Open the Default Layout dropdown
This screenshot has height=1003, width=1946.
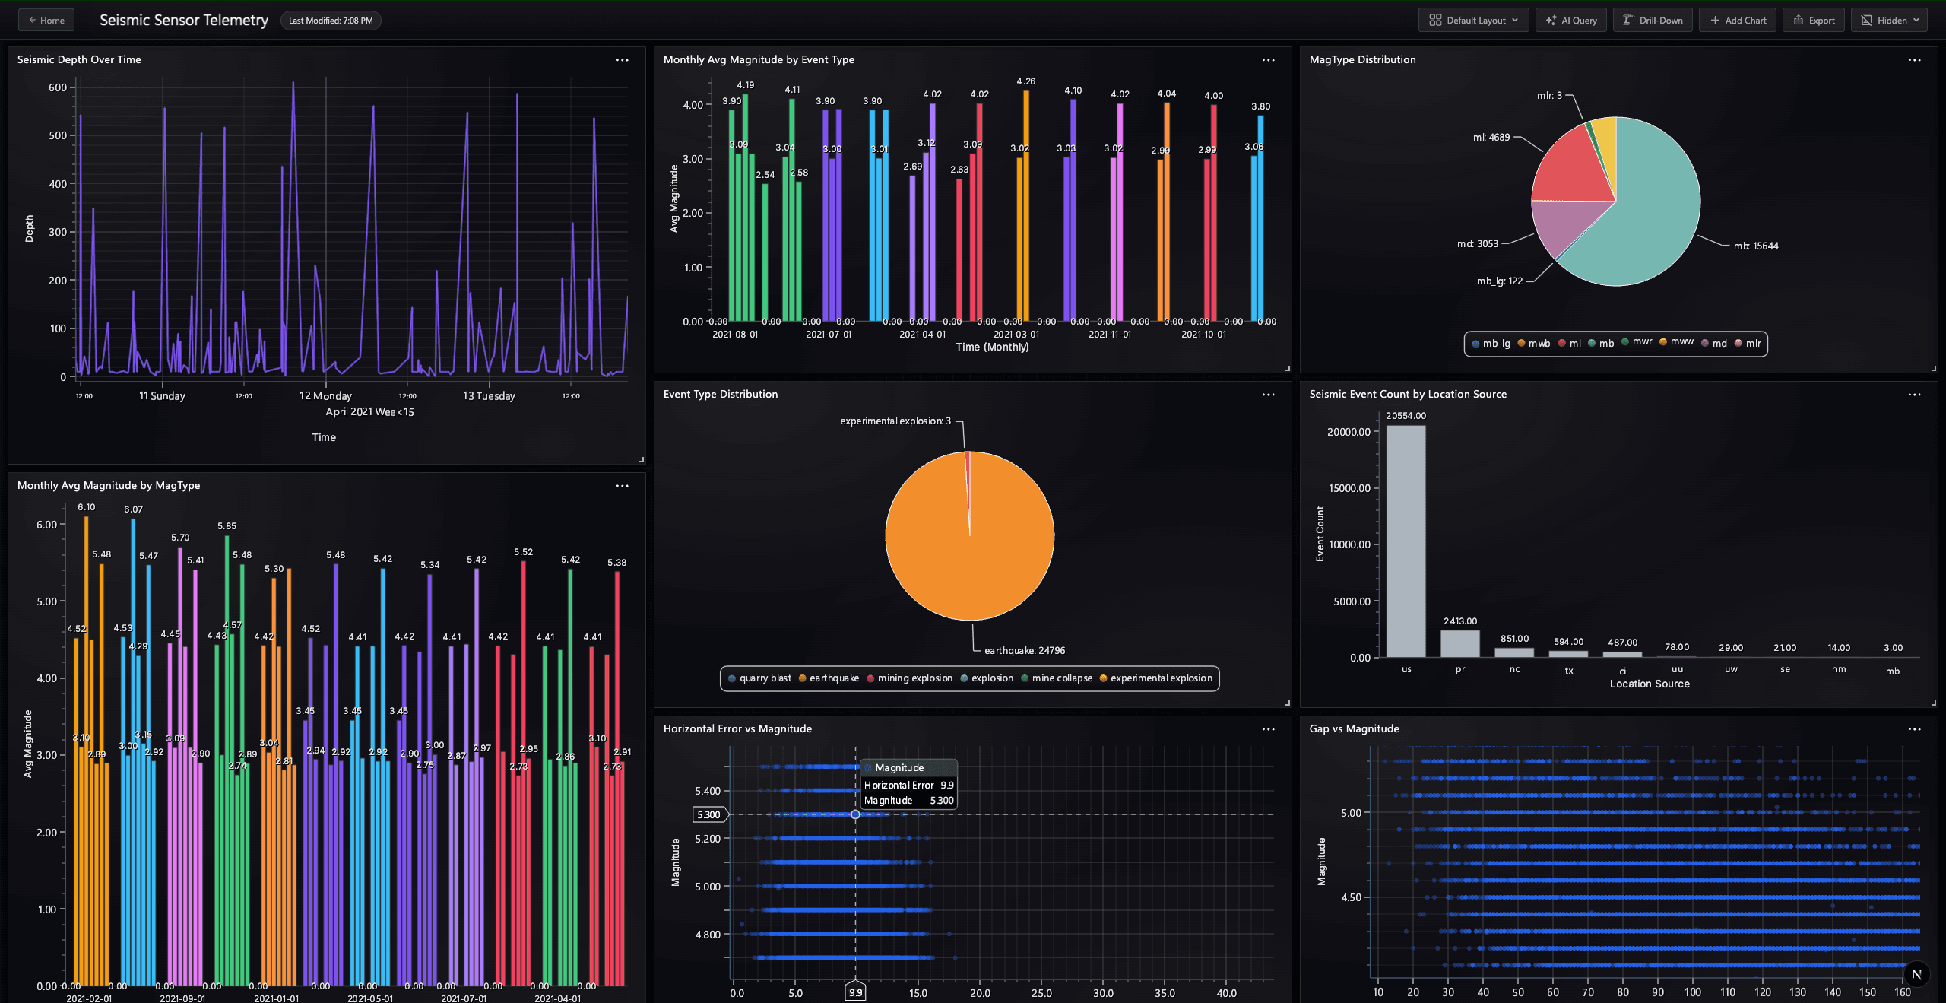[x=1473, y=21]
